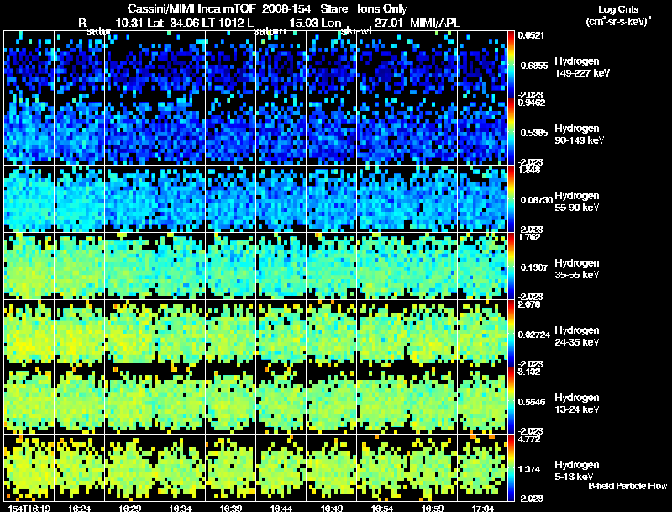Open the 149-227 keV panel at 154T16:19
The height and width of the screenshot is (512, 672).
click(x=29, y=65)
